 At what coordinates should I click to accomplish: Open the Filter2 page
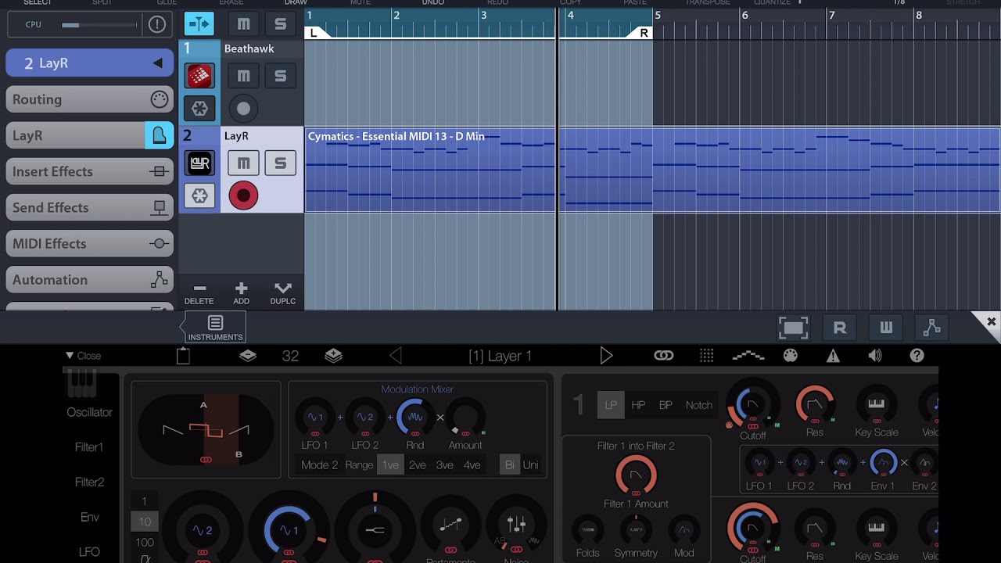click(89, 482)
